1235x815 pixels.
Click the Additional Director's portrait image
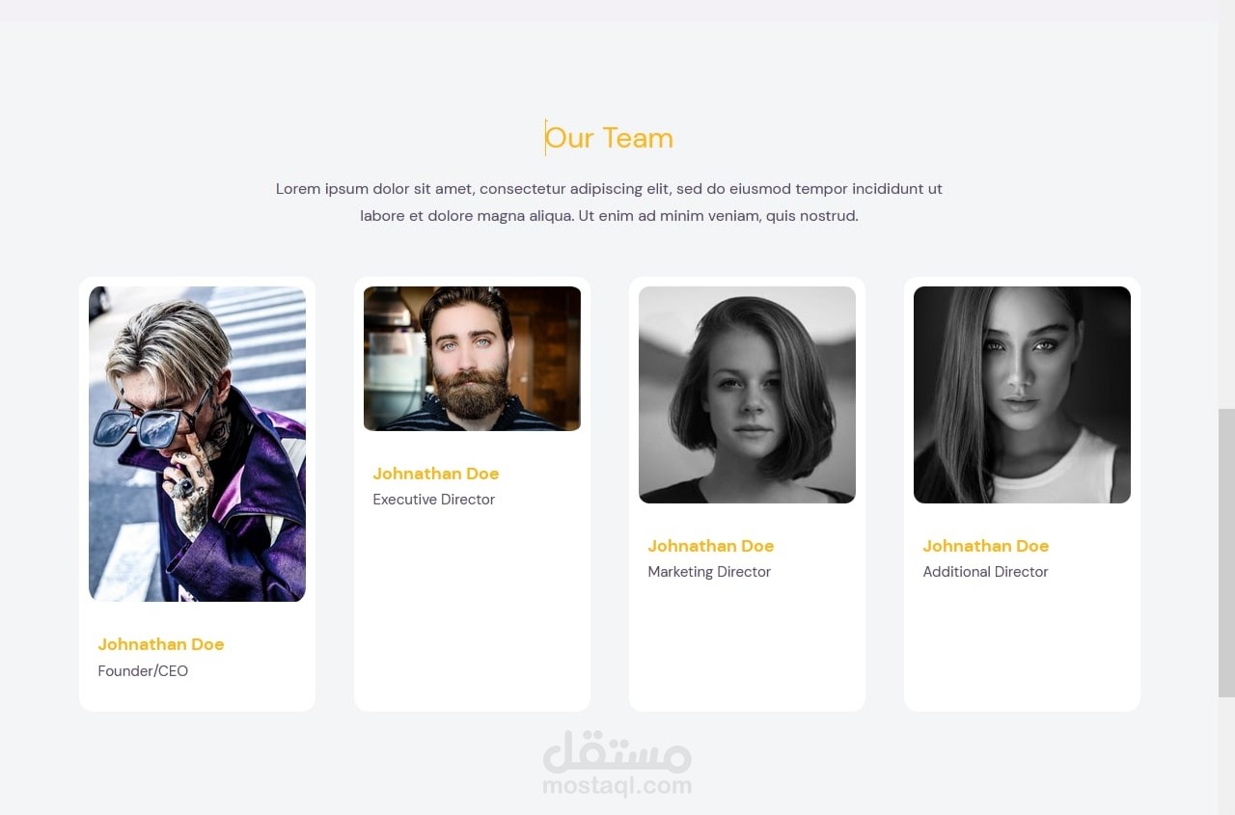[1022, 394]
